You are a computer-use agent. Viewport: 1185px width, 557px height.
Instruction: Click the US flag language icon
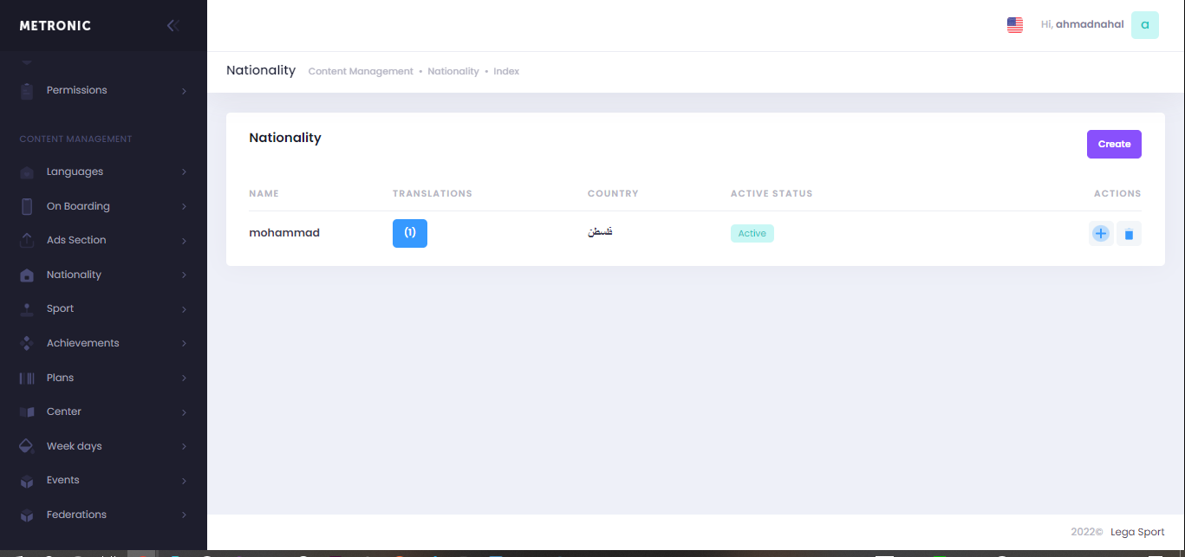pos(1014,25)
